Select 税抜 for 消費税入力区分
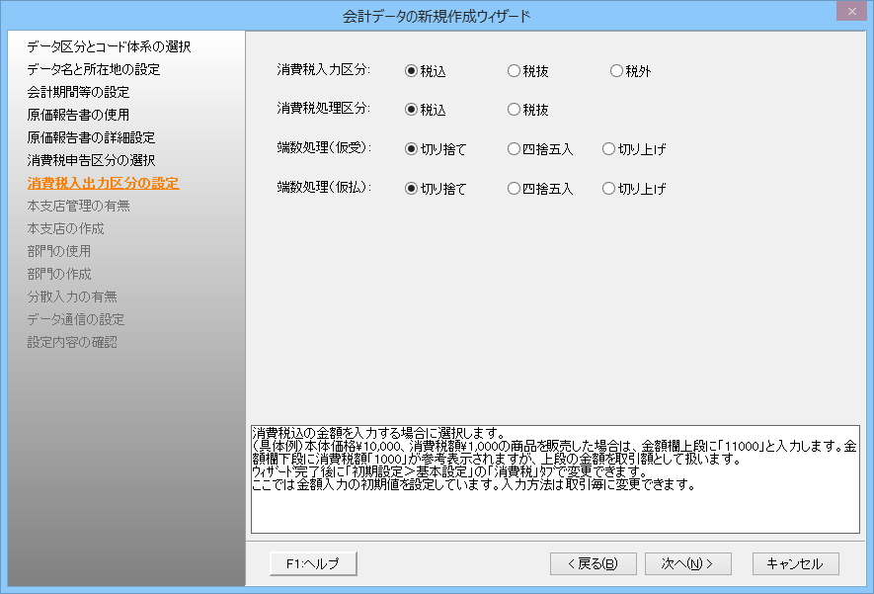874x594 pixels. (x=514, y=71)
